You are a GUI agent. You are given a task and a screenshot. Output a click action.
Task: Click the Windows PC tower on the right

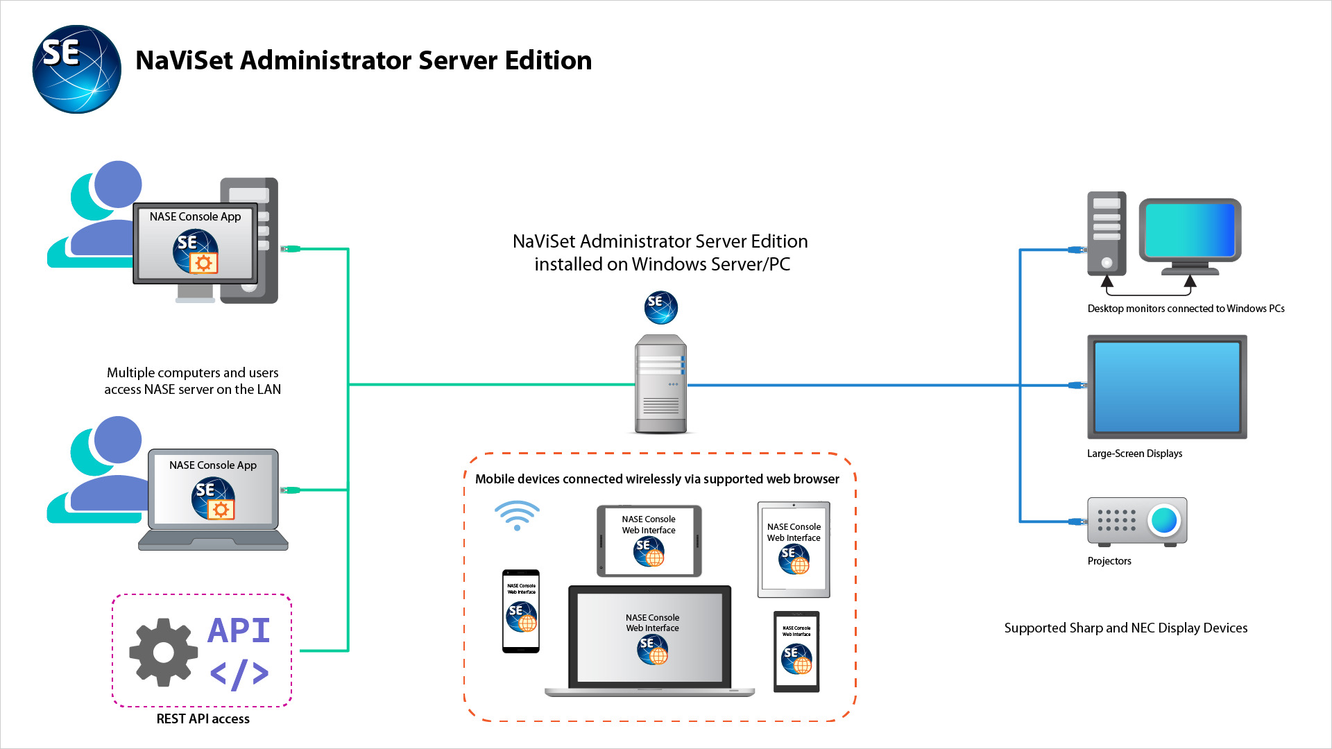click(x=1107, y=234)
